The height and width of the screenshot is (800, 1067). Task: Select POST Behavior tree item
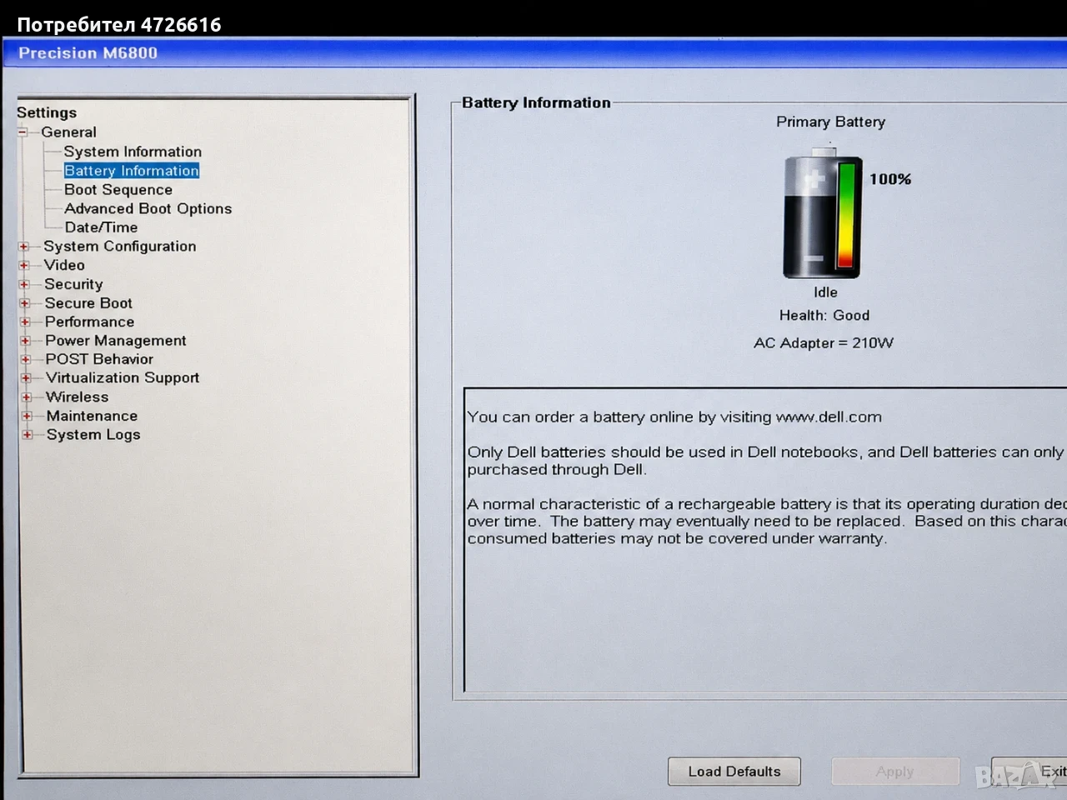[x=99, y=359]
